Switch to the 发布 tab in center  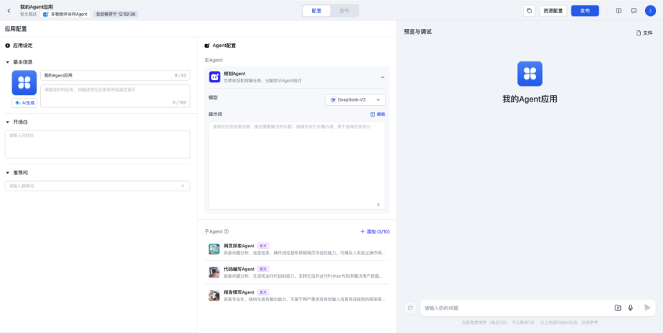pos(344,11)
